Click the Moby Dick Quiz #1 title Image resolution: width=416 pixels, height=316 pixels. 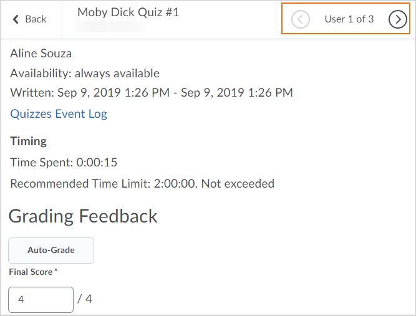pos(128,12)
